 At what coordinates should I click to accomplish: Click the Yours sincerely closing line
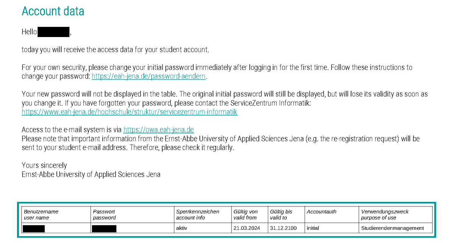tap(44, 166)
